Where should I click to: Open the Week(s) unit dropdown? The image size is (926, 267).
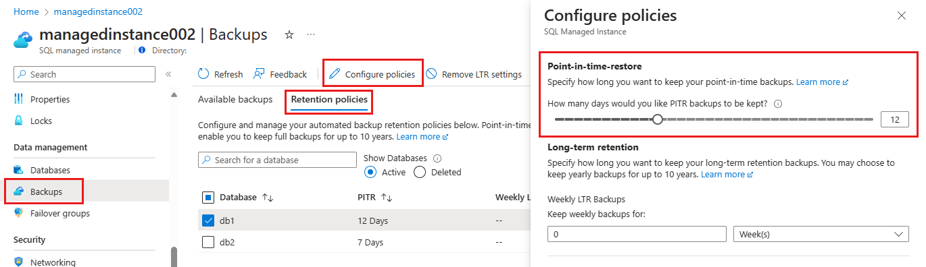click(821, 234)
